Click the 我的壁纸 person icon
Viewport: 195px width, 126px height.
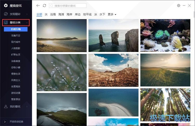5,106
